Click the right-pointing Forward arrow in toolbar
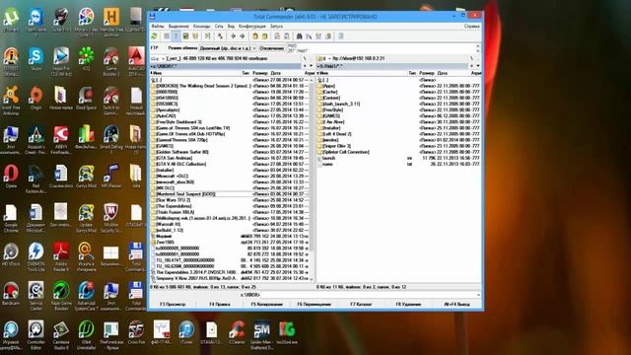The width and height of the screenshot is (631, 355). click(243, 36)
